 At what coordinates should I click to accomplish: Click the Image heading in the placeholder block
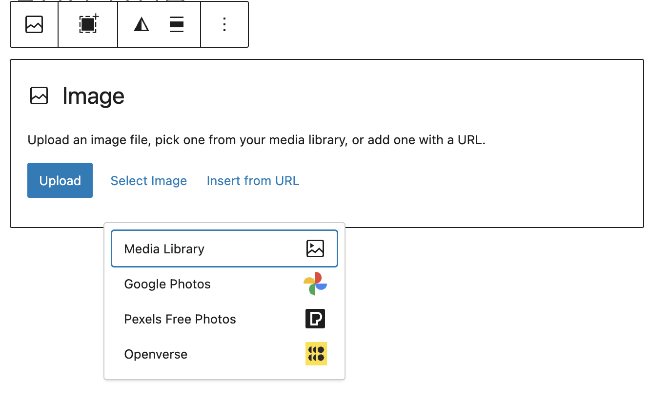pyautogui.click(x=93, y=96)
